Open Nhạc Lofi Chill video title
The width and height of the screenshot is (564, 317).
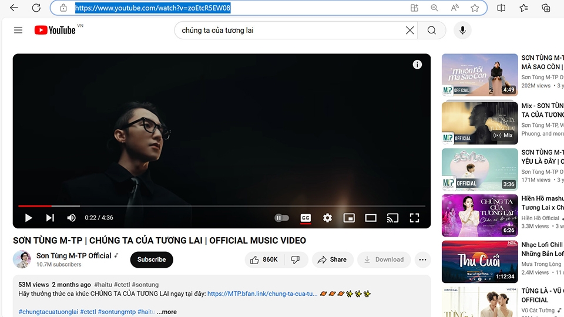click(542, 249)
